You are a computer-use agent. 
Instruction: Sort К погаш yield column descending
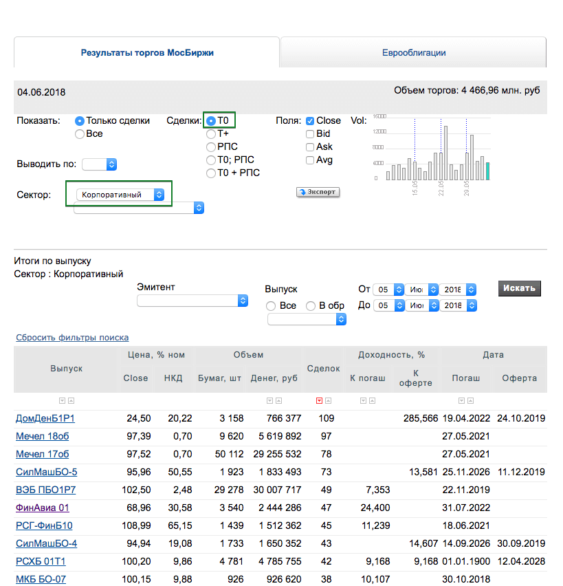(x=363, y=400)
